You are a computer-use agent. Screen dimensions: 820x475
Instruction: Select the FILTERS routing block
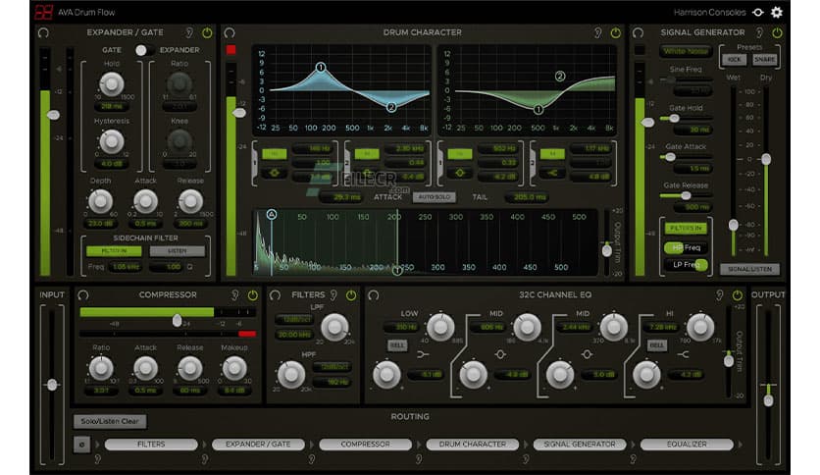(x=151, y=445)
